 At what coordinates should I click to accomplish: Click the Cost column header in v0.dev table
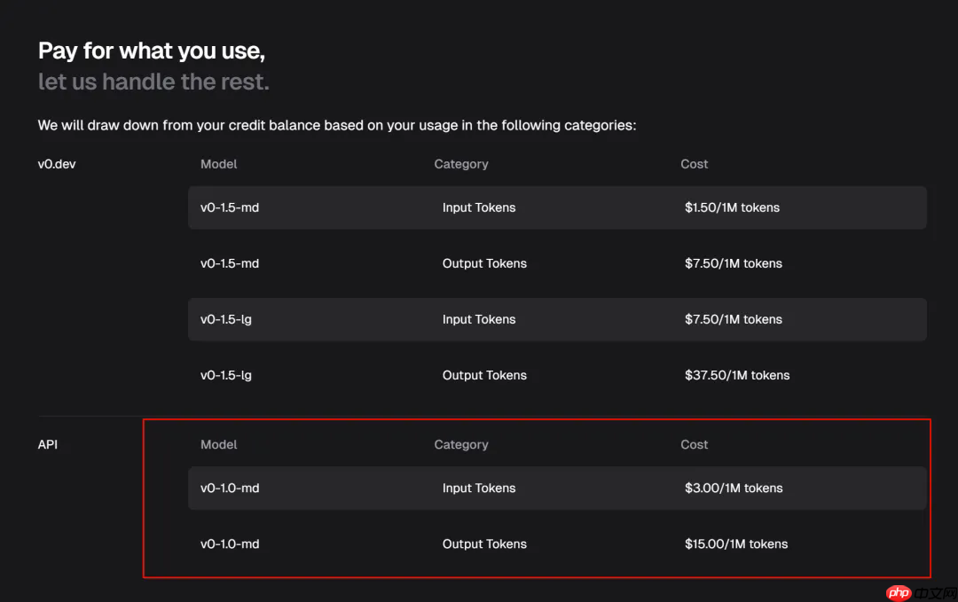694,164
